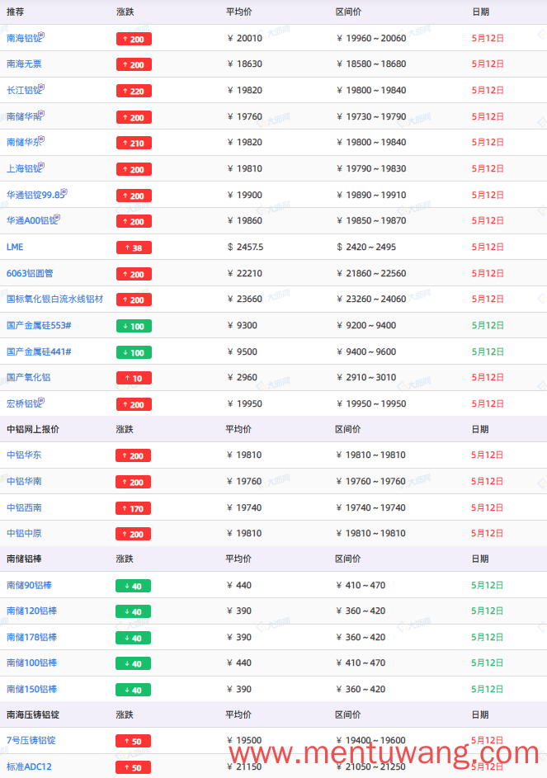The height and width of the screenshot is (778, 547).
Task: Click the green ↓100 badge for 国产金属硅441#
Action: [134, 353]
